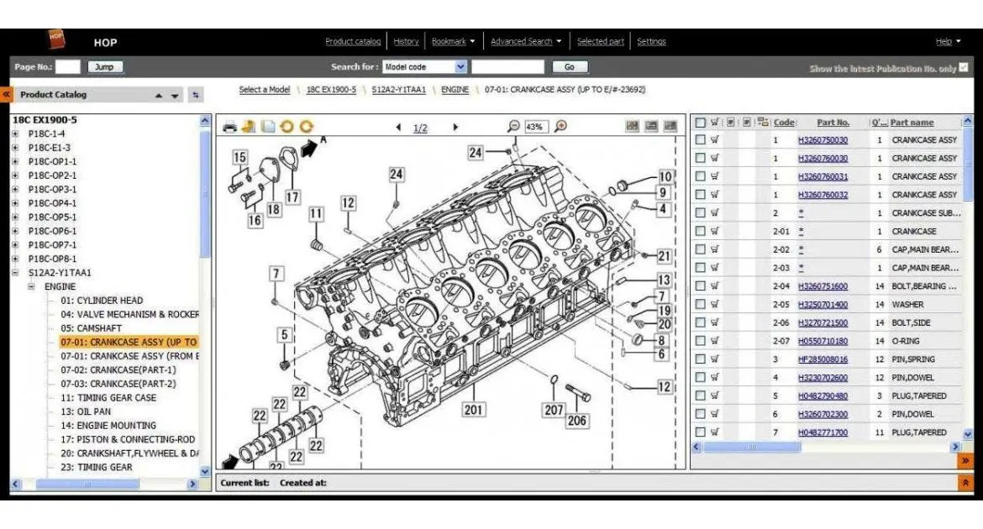The image size is (983, 529).
Task: Select all parts with header checkbox
Action: coord(700,123)
